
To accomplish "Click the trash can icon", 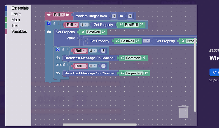I will click(183, 112).
